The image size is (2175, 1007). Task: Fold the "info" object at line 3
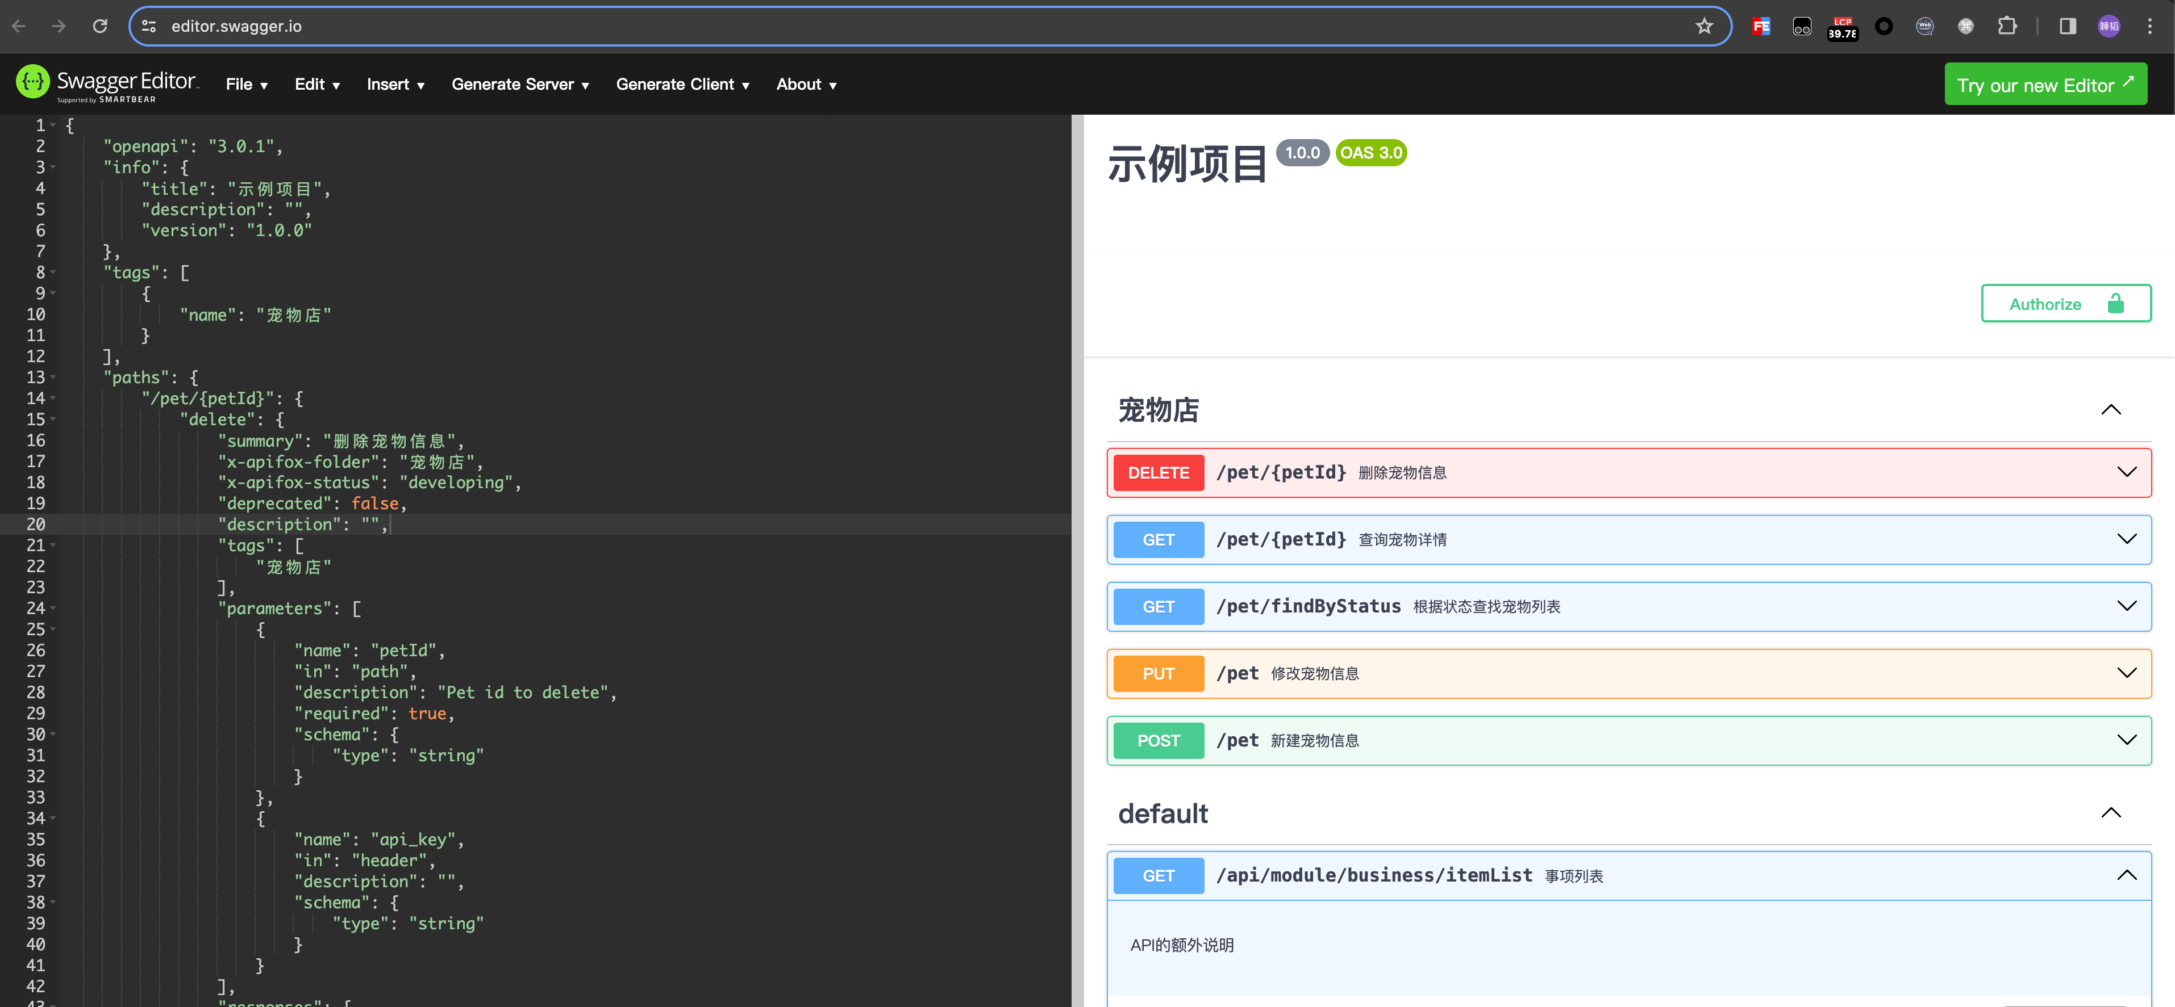[x=53, y=167]
